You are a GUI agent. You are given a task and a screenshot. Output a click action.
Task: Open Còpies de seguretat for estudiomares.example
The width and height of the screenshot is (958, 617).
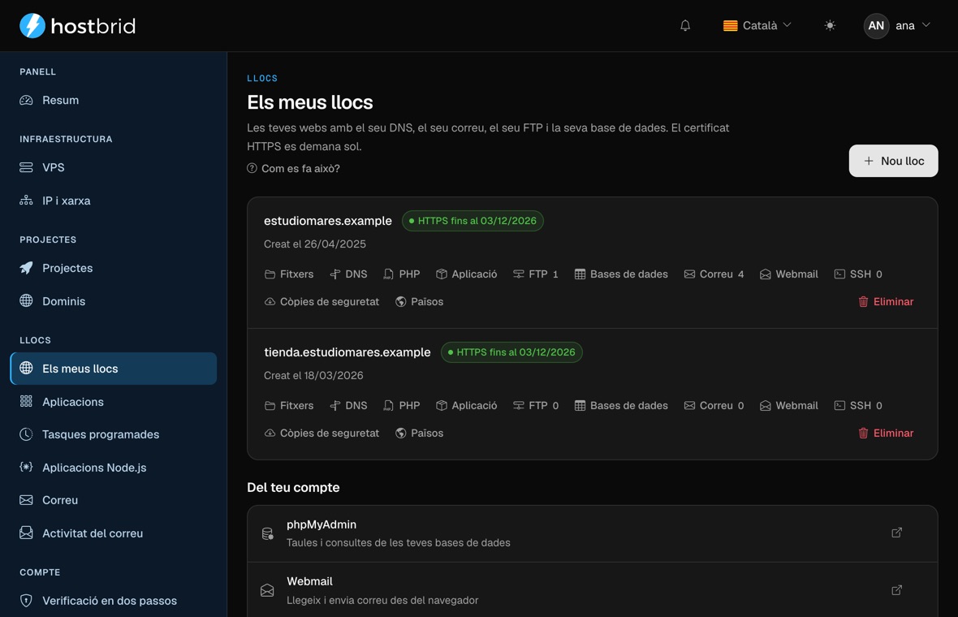point(321,302)
